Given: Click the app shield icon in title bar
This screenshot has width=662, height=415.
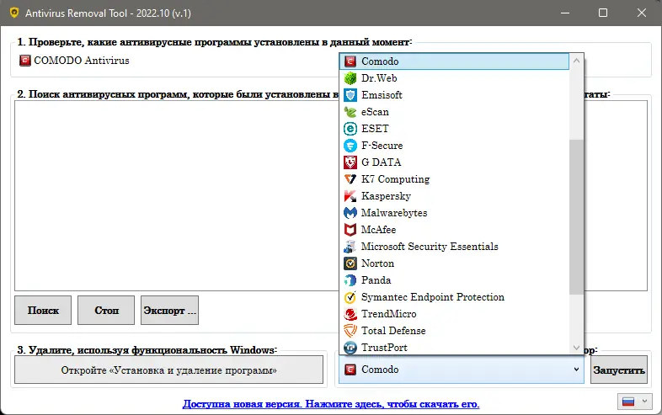Looking at the screenshot, I should pyautogui.click(x=14, y=13).
